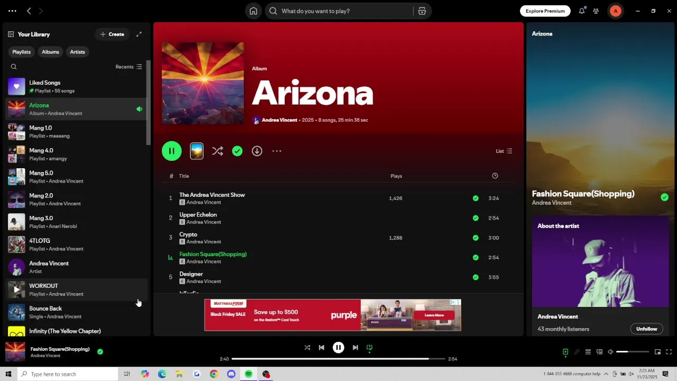The image size is (677, 381).
Task: Toggle saved checkmark in Now Playing side panel
Action: [x=664, y=197]
